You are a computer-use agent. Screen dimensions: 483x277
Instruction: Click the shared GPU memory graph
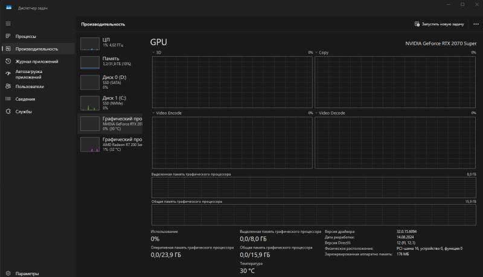tap(313, 215)
